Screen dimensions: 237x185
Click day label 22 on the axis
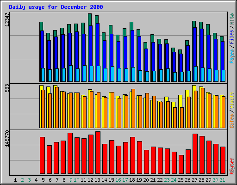click(x=160, y=180)
